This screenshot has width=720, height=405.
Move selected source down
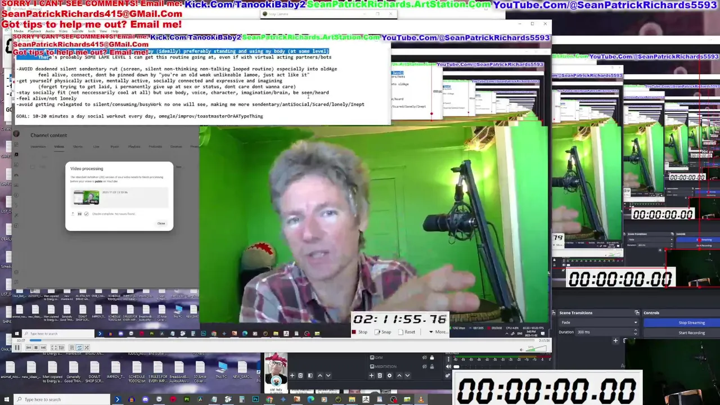coord(407,376)
